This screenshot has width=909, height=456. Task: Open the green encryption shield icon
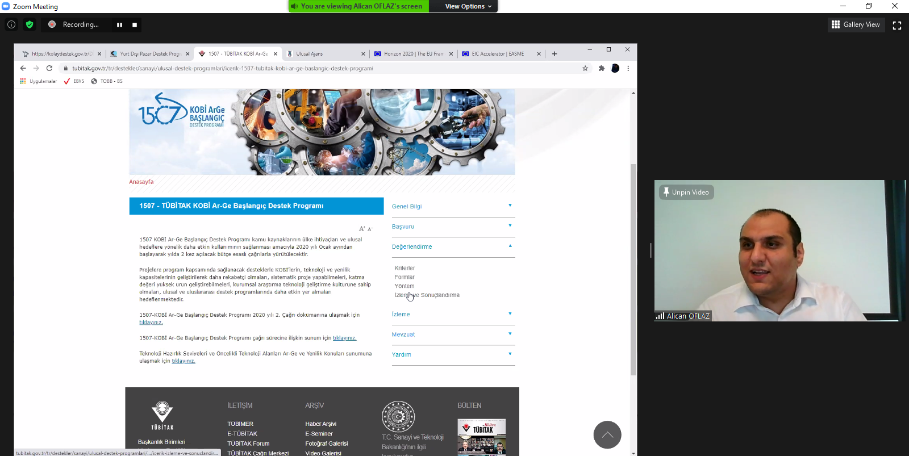(30, 24)
